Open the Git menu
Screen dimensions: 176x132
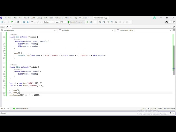(20, 18)
